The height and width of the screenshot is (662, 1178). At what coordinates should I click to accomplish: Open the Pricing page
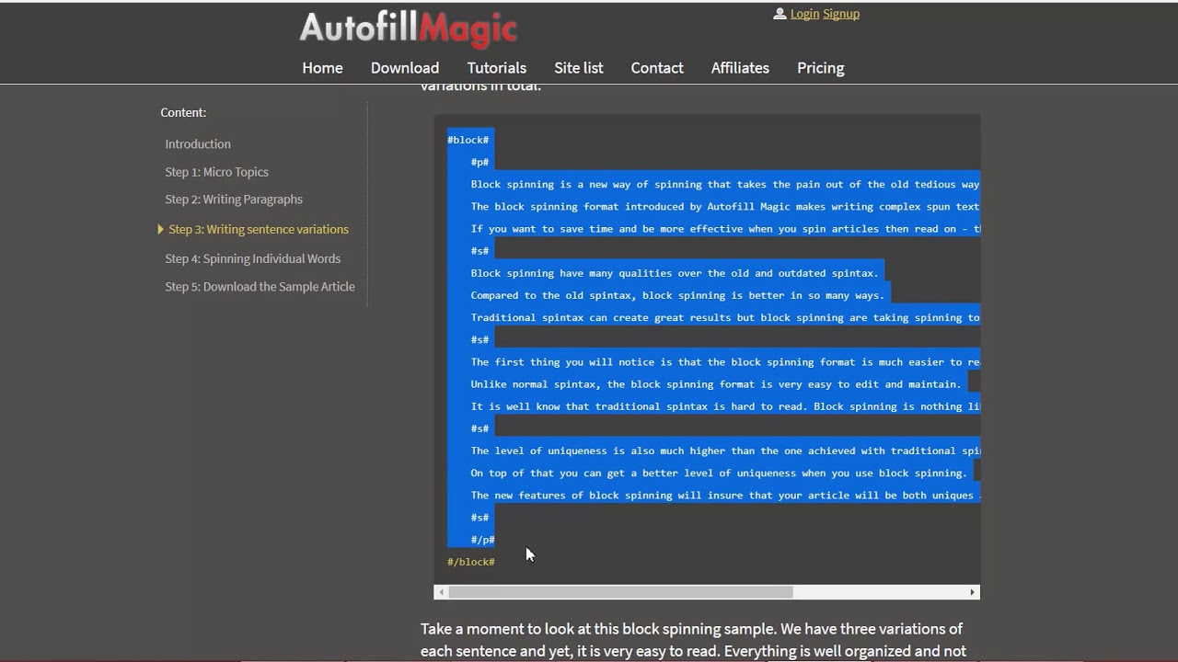(821, 68)
